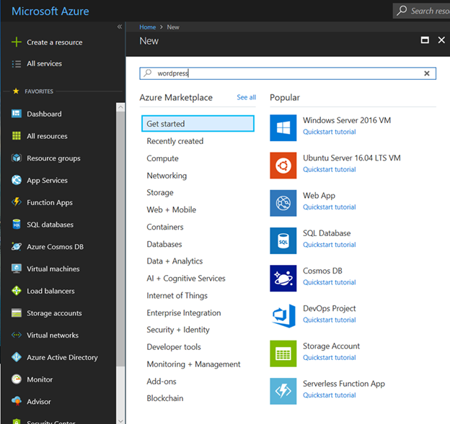Clear the wordpress search text
Viewport: 450px width, 424px height.
click(x=427, y=73)
